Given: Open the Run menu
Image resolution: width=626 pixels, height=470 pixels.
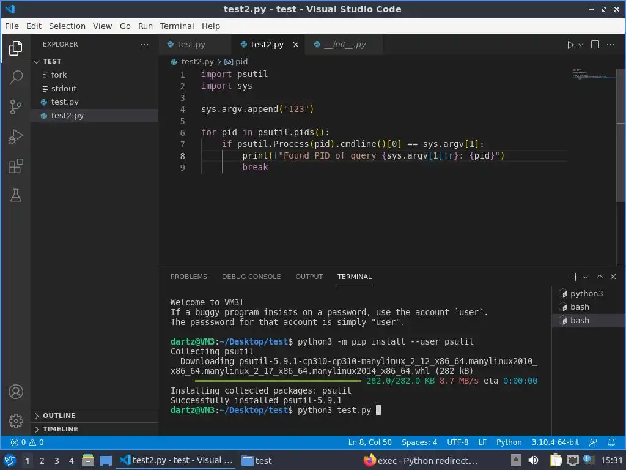Looking at the screenshot, I should [x=145, y=26].
